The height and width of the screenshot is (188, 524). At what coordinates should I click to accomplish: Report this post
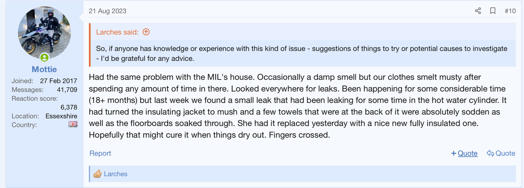point(100,153)
